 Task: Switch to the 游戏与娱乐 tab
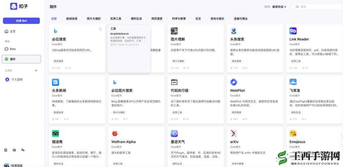[217, 19]
